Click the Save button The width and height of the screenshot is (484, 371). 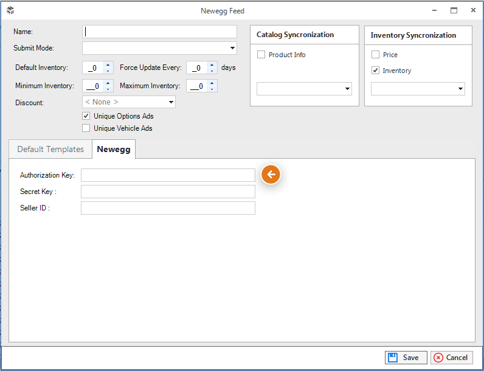pyautogui.click(x=406, y=358)
